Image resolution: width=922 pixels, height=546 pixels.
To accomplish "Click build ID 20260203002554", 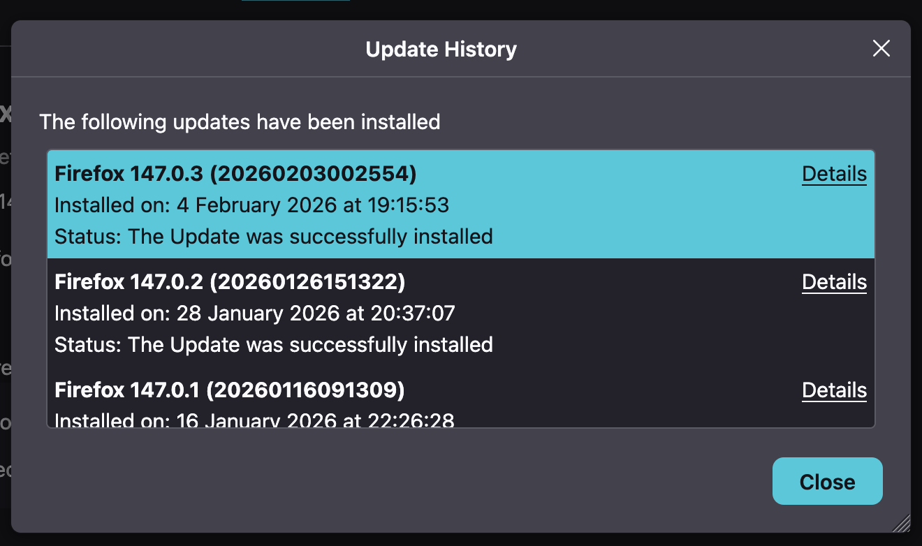I will (x=313, y=174).
